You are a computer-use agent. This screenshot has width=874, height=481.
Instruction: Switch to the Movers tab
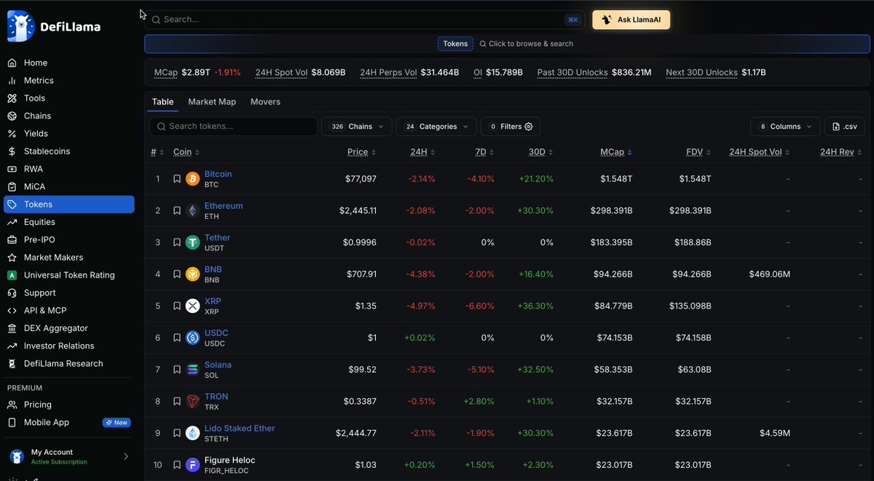pos(265,102)
